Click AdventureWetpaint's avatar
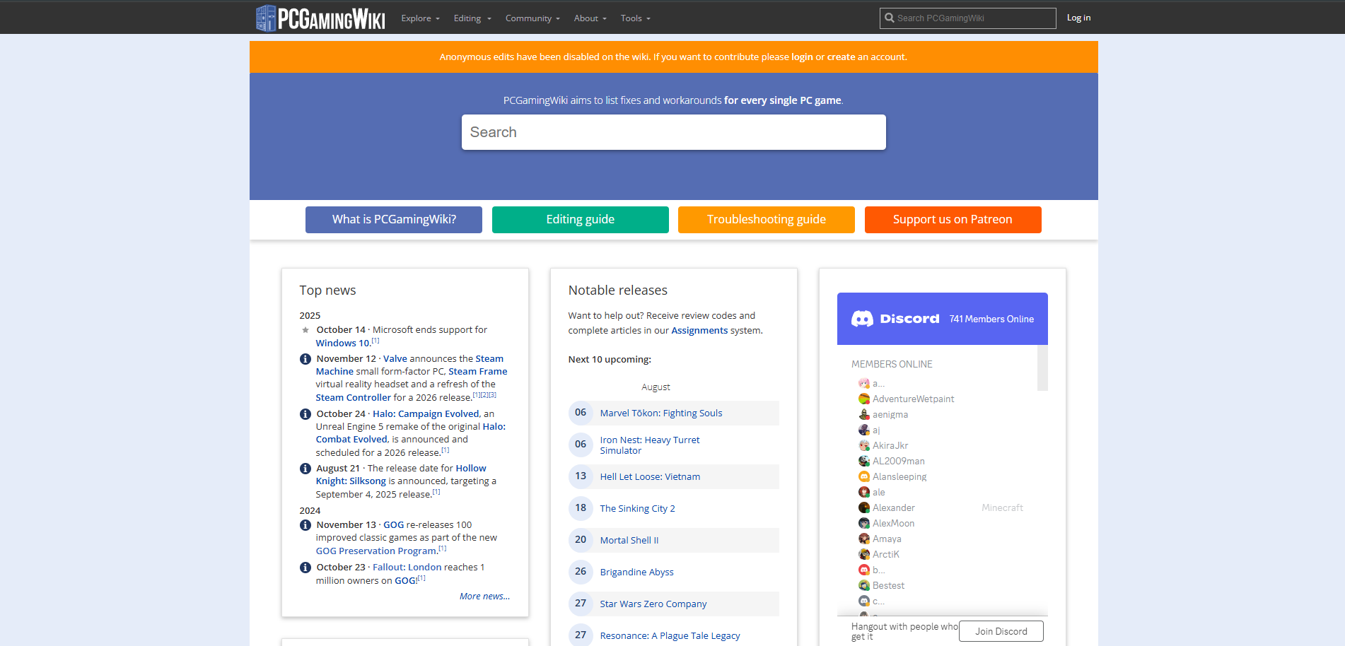Viewport: 1345px width, 646px height. [x=864, y=399]
